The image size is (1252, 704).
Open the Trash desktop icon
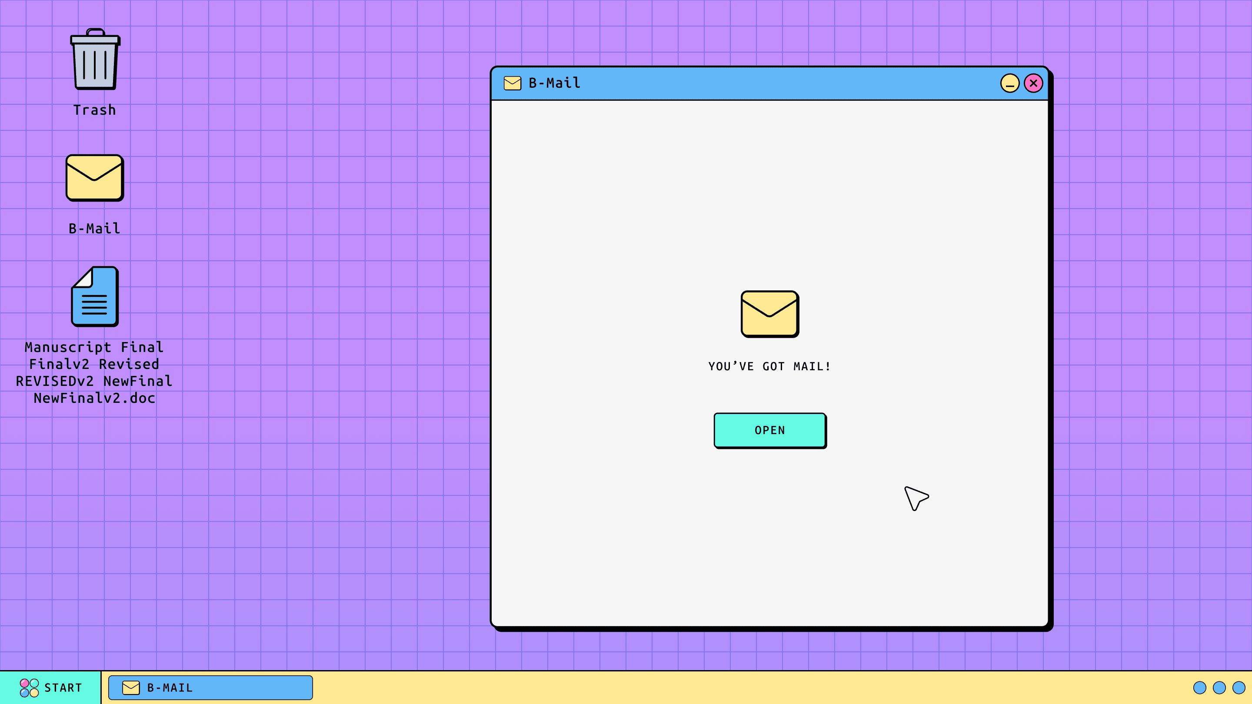pyautogui.click(x=95, y=60)
